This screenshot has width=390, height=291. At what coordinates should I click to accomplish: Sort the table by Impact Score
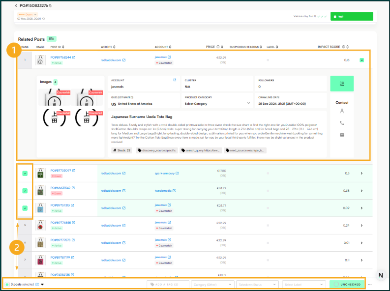click(348, 47)
